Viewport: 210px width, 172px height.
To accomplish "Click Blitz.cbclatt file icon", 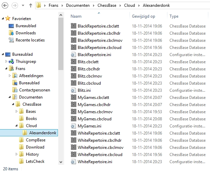I will point(73,62).
